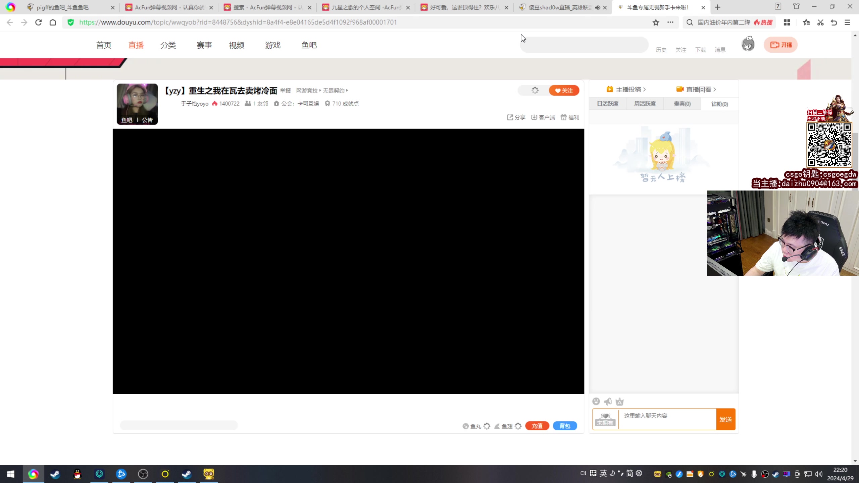Click the red 充值 recharge button
This screenshot has width=859, height=483.
click(537, 426)
